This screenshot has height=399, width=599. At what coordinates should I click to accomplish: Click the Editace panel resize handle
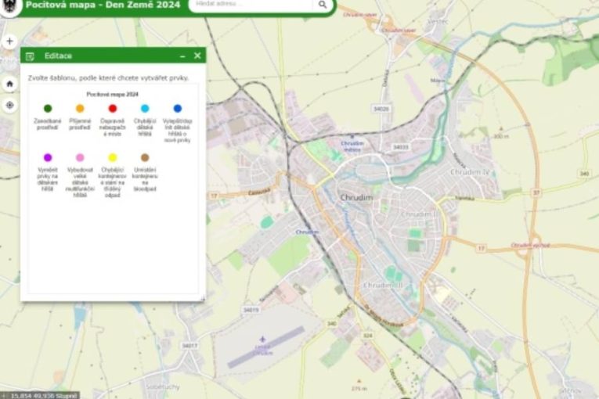click(203, 298)
